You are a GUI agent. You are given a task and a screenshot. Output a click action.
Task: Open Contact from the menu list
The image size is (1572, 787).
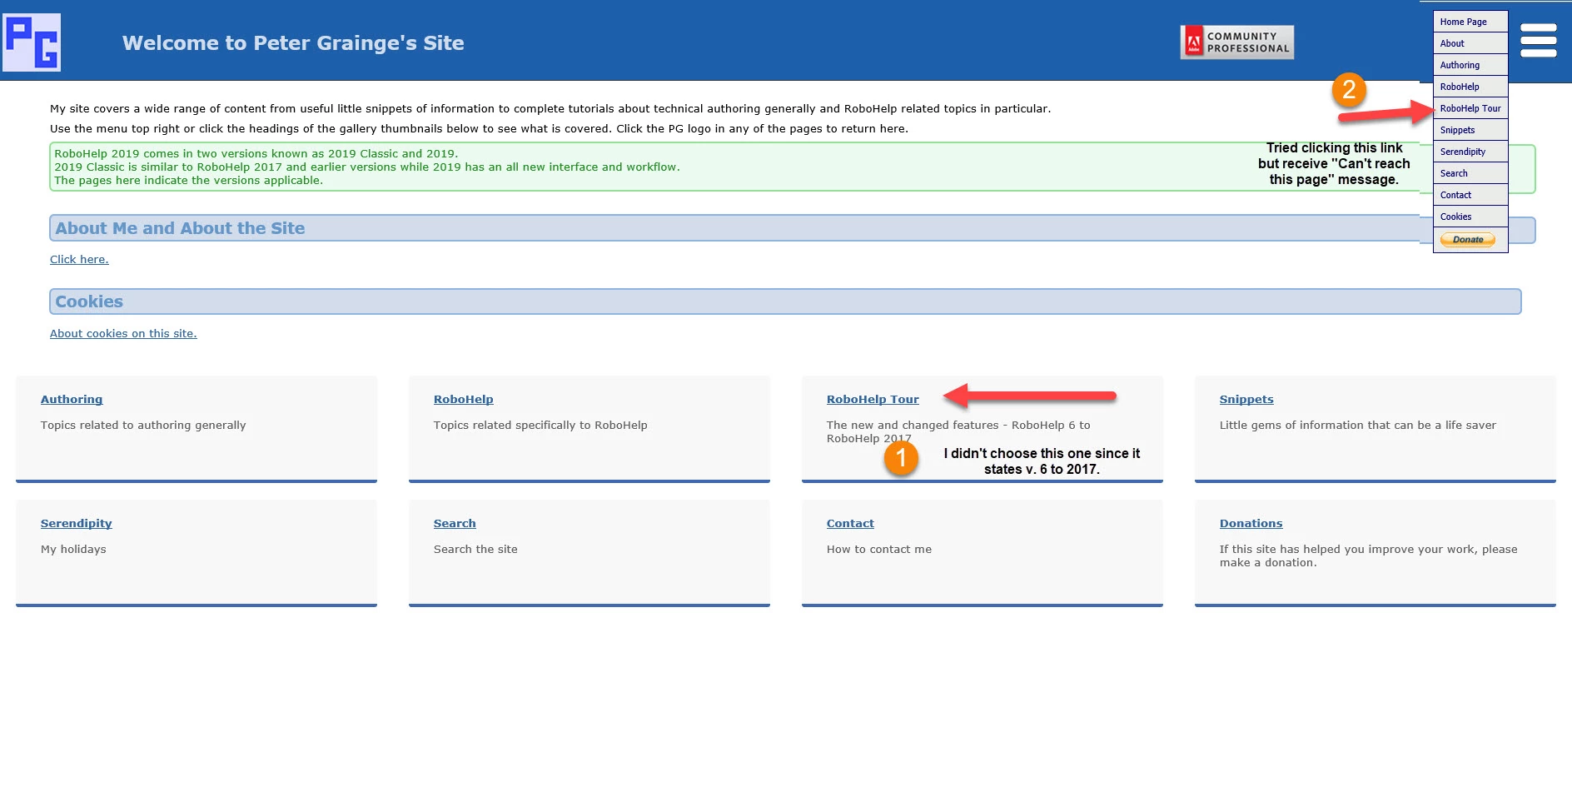click(1470, 195)
